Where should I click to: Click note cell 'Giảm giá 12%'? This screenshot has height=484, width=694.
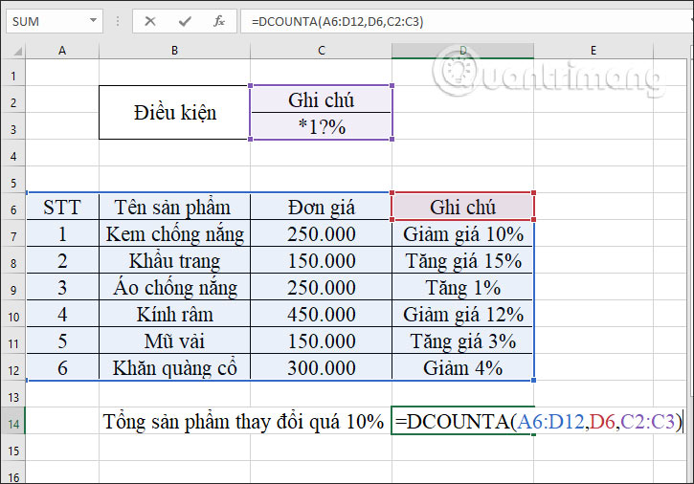(x=462, y=314)
